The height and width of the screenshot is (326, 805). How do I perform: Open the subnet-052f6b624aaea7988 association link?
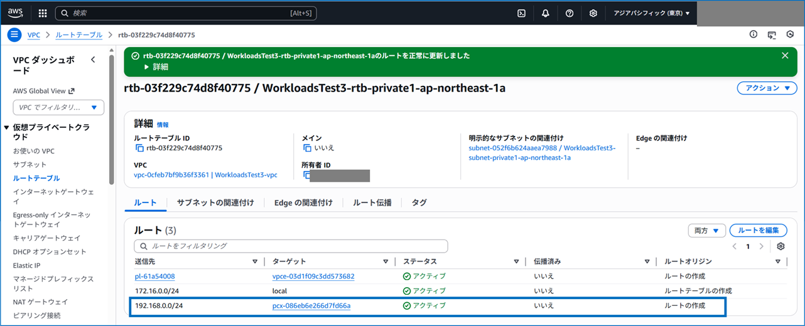tap(543, 153)
